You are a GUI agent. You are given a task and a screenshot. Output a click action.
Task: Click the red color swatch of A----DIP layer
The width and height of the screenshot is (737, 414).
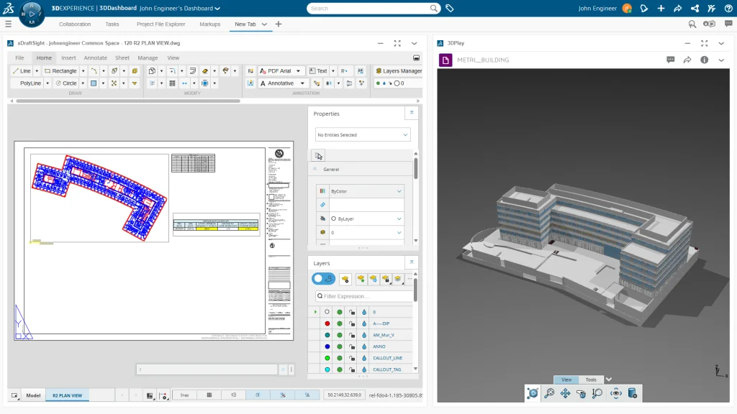point(327,323)
